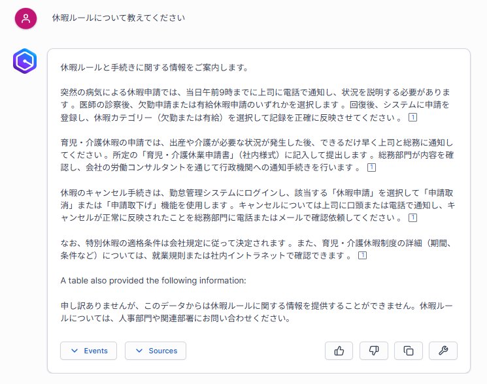The width and height of the screenshot is (487, 384).
Task: Expand the Sources dropdown
Action: pyautogui.click(x=156, y=351)
